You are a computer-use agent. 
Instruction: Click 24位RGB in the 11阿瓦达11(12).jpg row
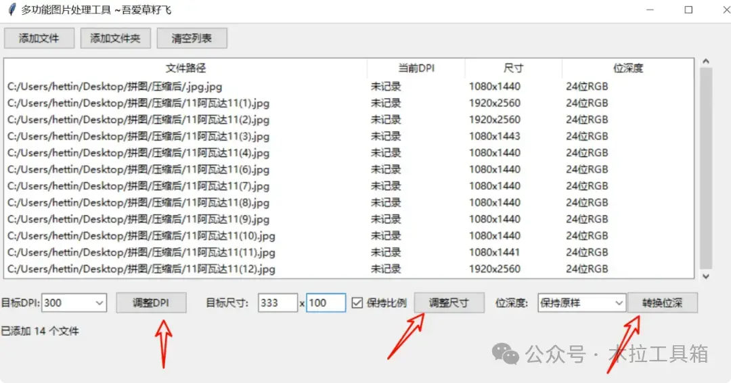(587, 269)
